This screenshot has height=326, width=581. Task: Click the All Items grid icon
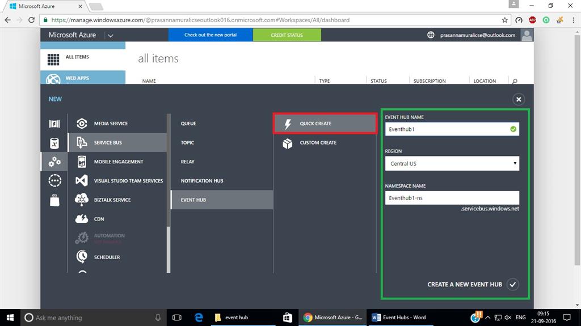(53, 60)
